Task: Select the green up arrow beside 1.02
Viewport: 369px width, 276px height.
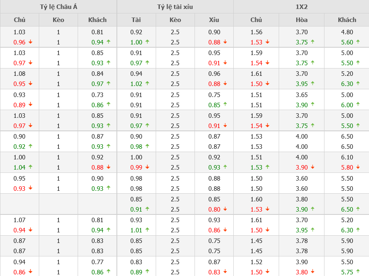Action: pos(147,83)
